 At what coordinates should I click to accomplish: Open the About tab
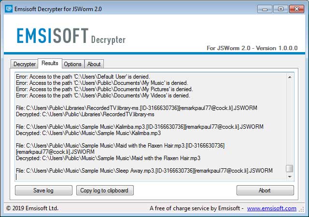click(x=94, y=64)
